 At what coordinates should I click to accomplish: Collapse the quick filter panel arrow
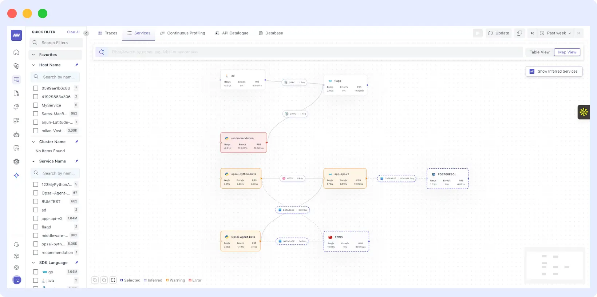pyautogui.click(x=86, y=33)
